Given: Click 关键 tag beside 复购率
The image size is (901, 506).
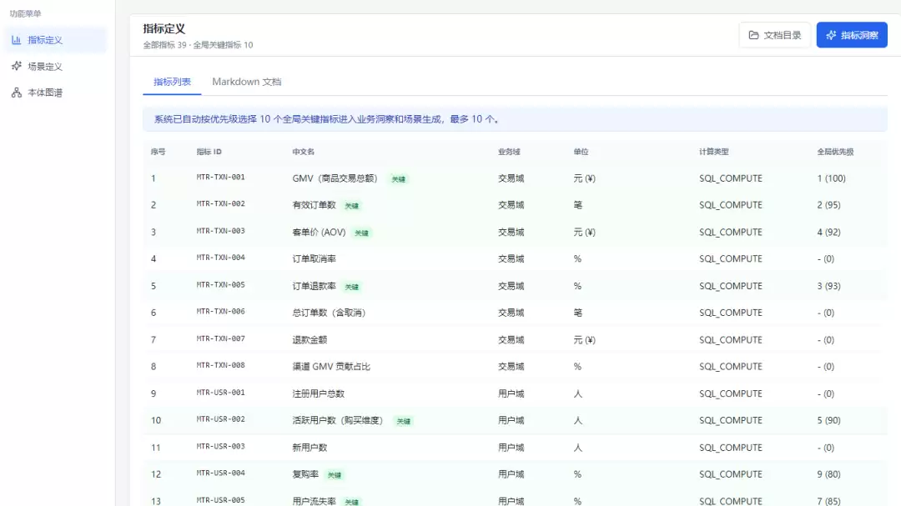Looking at the screenshot, I should click(334, 475).
